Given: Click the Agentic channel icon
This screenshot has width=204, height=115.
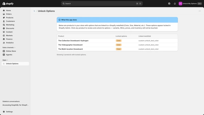Looking at the screenshot, I should pyautogui.click(x=4, y=55).
